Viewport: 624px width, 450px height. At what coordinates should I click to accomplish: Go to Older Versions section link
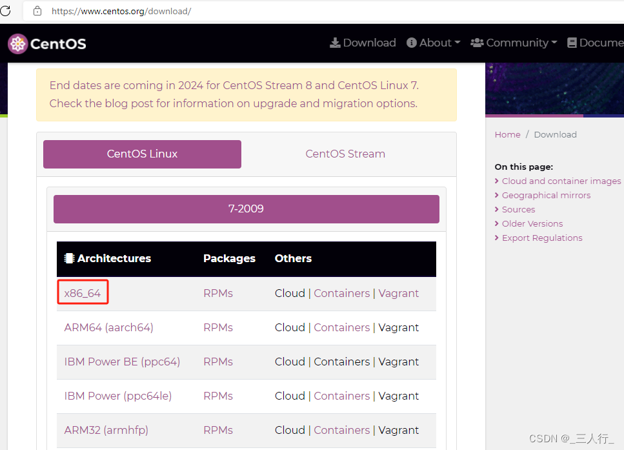[532, 224]
